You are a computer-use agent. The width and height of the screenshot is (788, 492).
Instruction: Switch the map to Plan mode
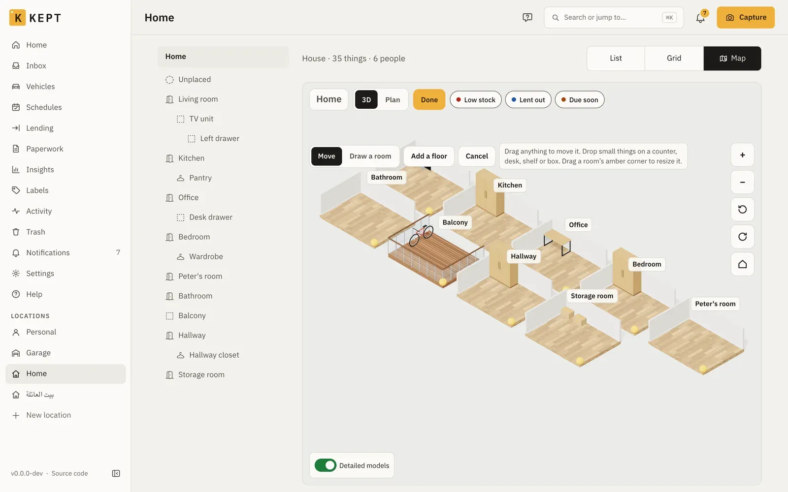(393, 100)
